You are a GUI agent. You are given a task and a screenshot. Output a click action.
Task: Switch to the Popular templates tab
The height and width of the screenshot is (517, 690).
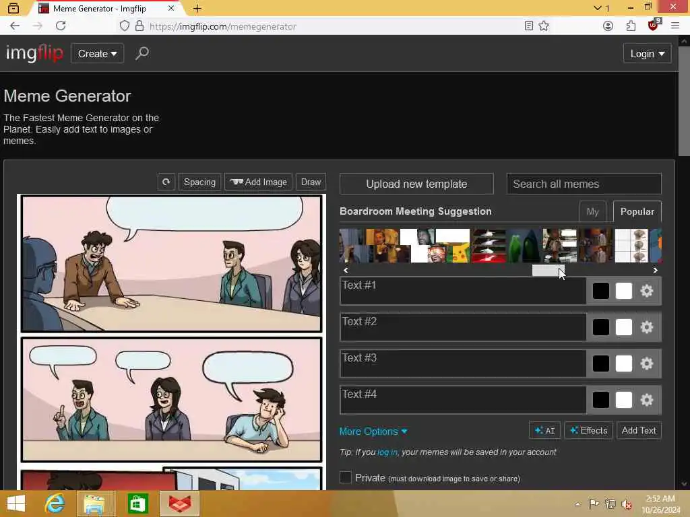click(637, 211)
